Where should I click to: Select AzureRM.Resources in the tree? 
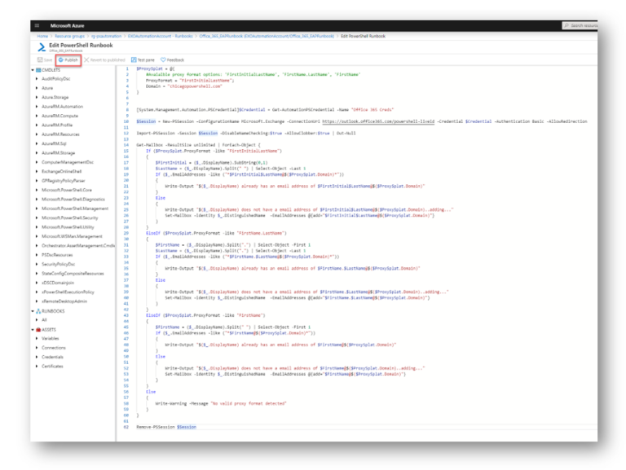pos(60,134)
